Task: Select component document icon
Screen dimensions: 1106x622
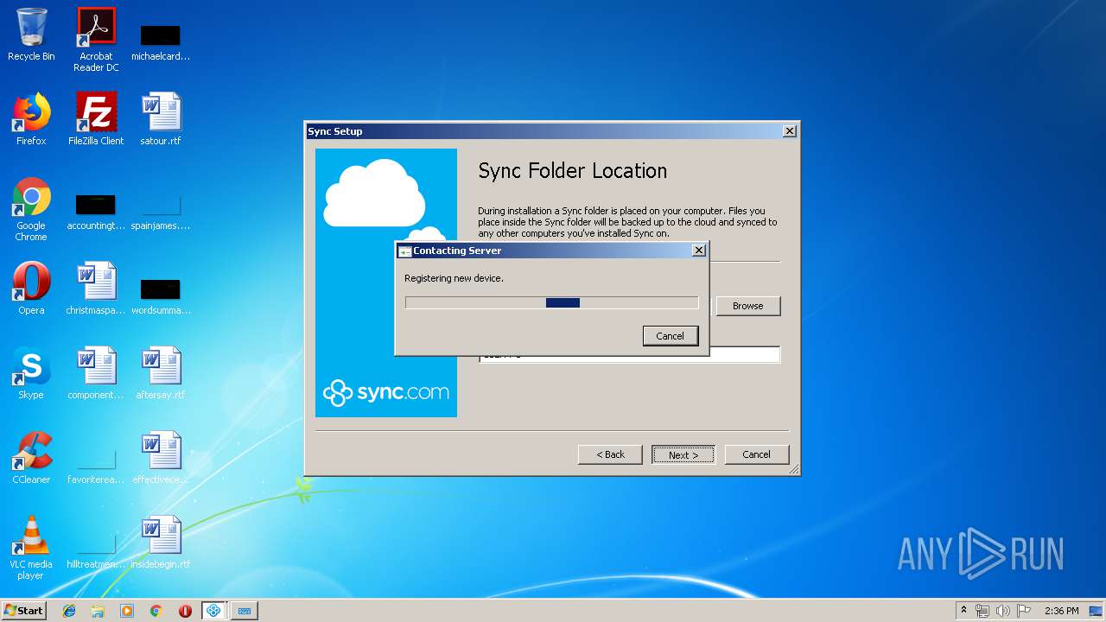Action: (96, 373)
